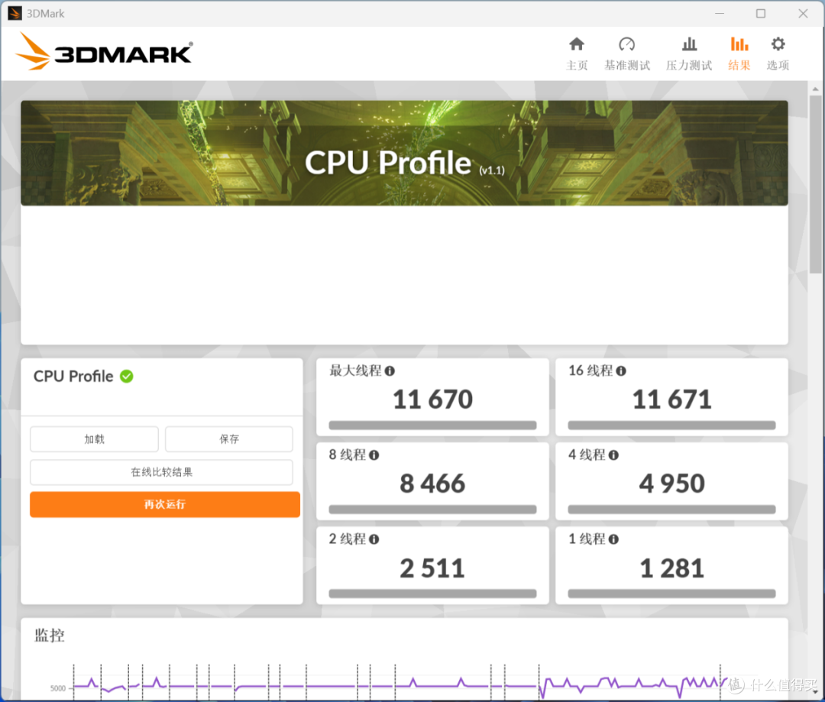Show info for 2 线程 score
Screen dimensions: 825x702
[374, 539]
